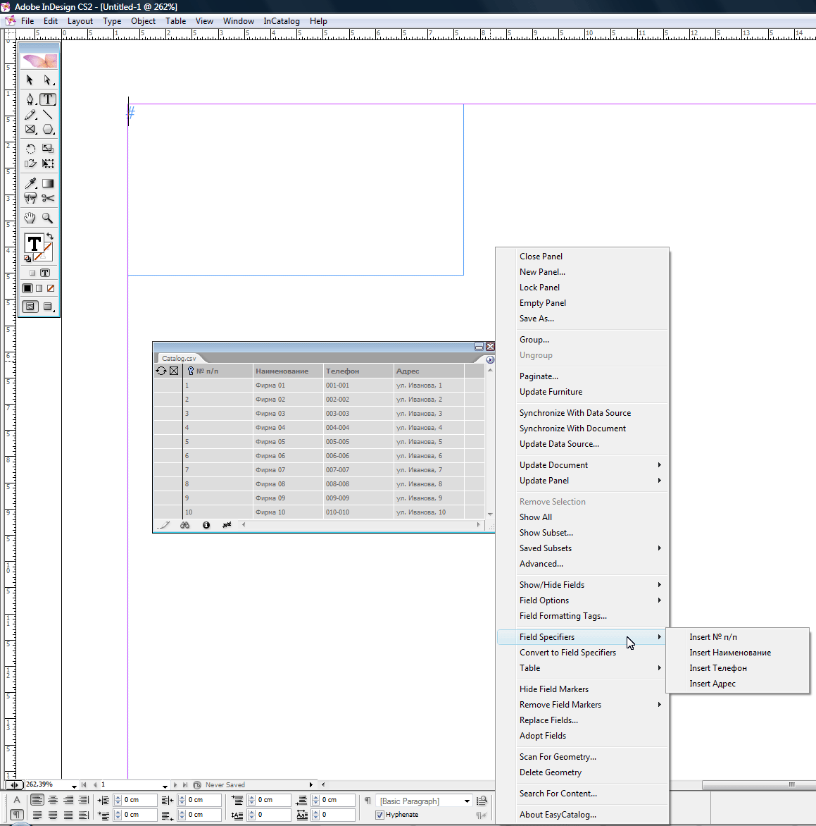Switch to Catalog.csv tab

click(179, 358)
